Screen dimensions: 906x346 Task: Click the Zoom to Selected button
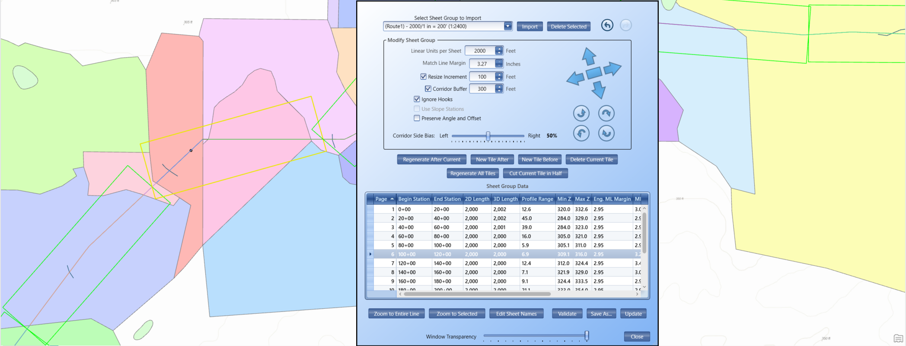(x=457, y=314)
